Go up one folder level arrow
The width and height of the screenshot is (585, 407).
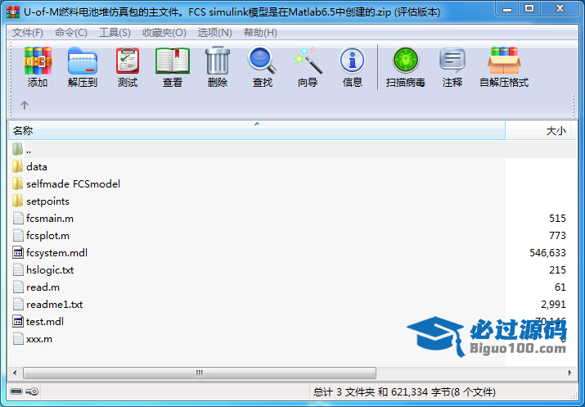(25, 105)
